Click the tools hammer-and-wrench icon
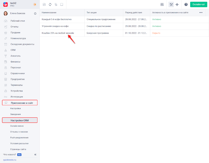Screen dimensions: 209x163 pos(171,5)
